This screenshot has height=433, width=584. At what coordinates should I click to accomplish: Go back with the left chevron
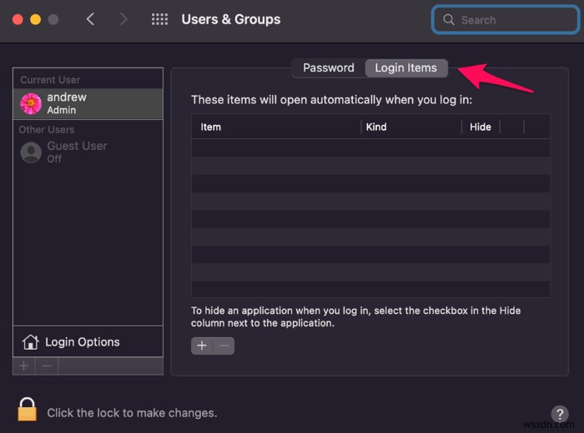pyautogui.click(x=92, y=19)
